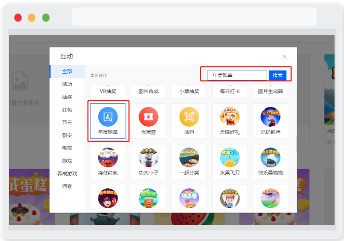Choose the 接住红包 game icon
Screen dimensions: 344x241
pyautogui.click(x=108, y=157)
